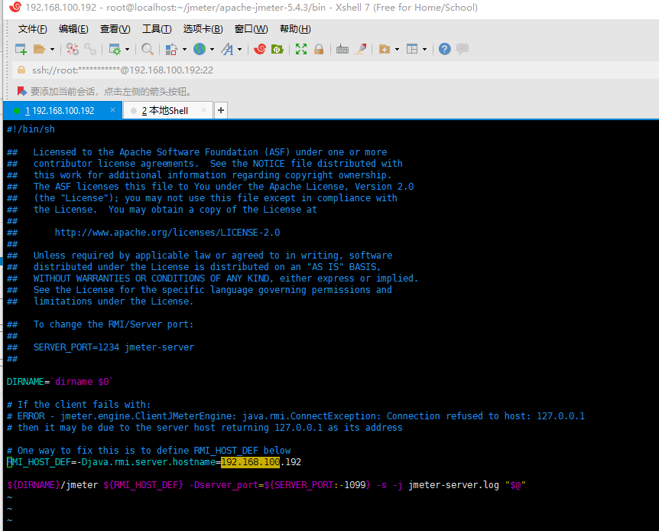Click the address bar ssh URL field
659x531 pixels.
click(336, 70)
